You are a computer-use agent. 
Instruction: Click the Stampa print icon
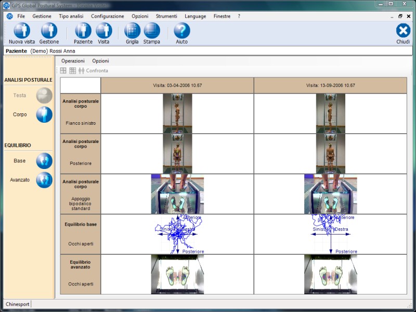pos(152,31)
